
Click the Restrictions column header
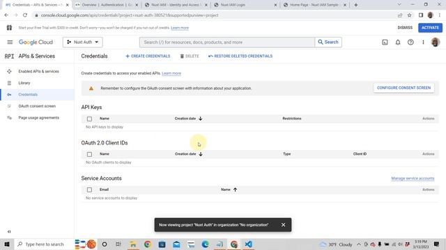(292, 119)
